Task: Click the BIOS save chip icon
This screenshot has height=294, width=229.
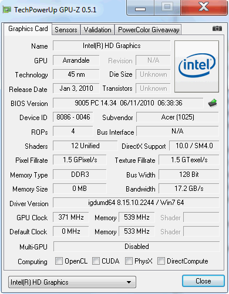Action: pos(213,103)
